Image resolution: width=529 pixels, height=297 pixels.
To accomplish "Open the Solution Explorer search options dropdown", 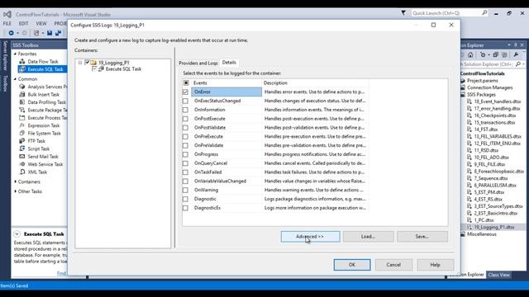I will [x=523, y=64].
